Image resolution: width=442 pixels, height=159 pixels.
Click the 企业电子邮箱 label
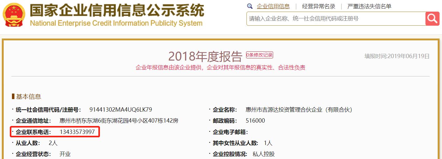230,132
